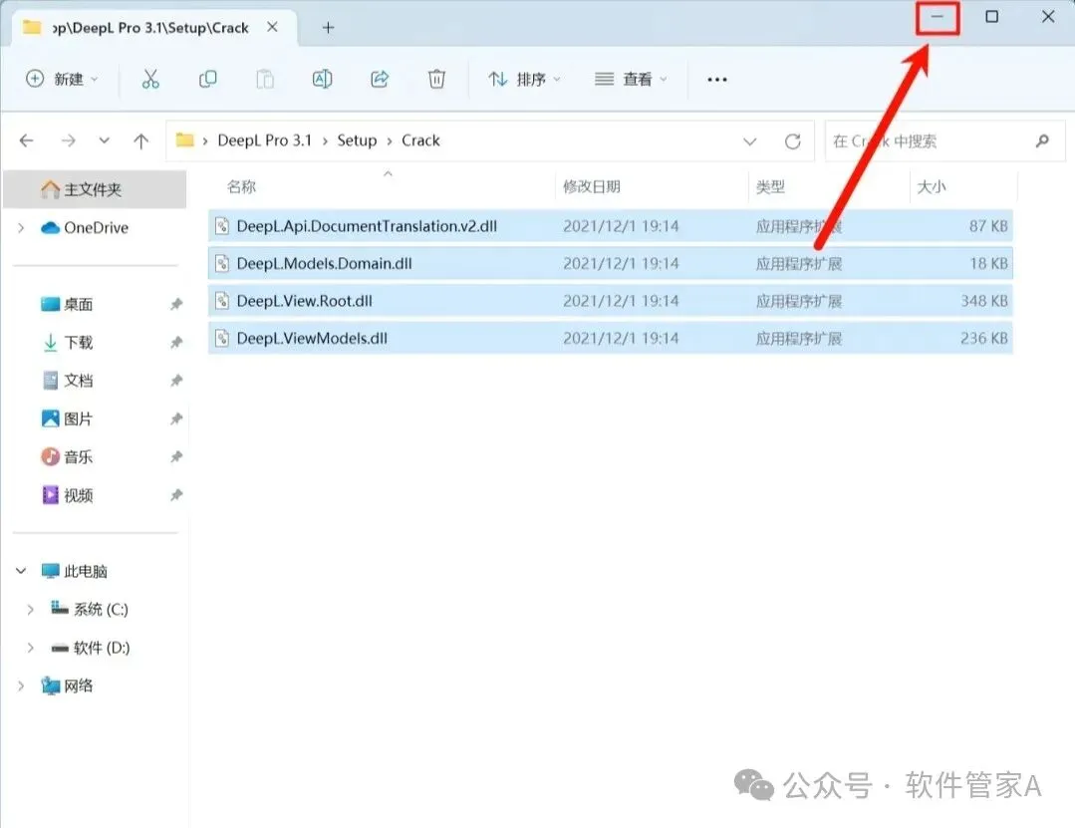This screenshot has height=828, width=1075.
Task: Sort by 类型 column header
Action: [x=770, y=186]
